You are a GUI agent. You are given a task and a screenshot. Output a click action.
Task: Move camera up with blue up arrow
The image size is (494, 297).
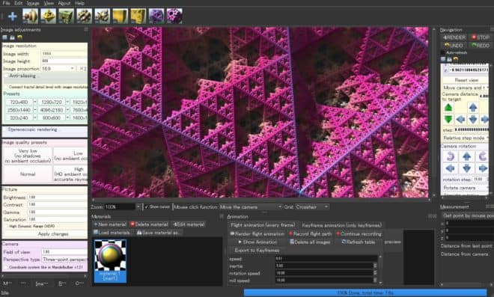pos(473,108)
